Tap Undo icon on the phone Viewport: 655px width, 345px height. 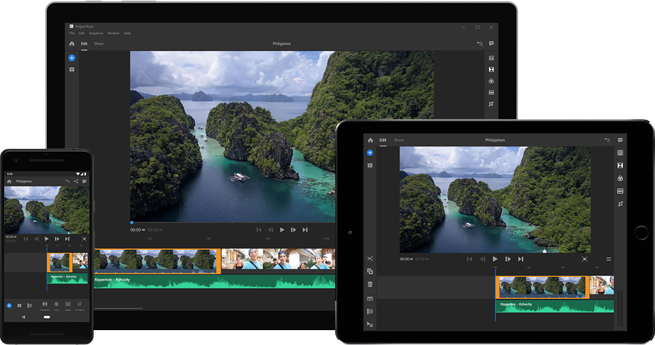click(67, 181)
